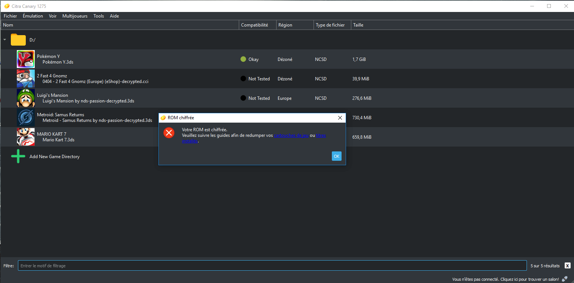Click the yellow D:/ folder icon
The height and width of the screenshot is (283, 574).
pos(18,40)
